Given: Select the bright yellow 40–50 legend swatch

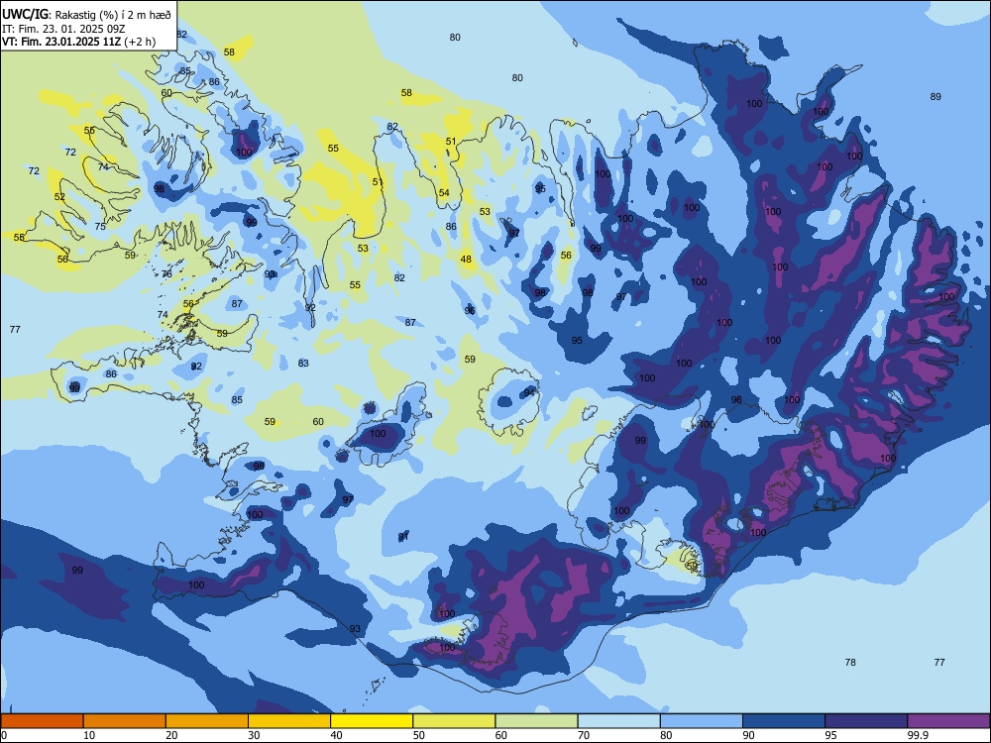Looking at the screenshot, I should (372, 721).
